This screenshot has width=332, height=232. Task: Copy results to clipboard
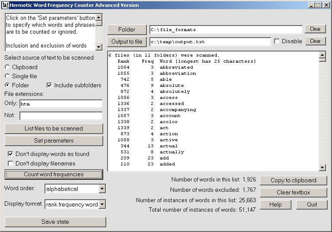[x=294, y=180]
